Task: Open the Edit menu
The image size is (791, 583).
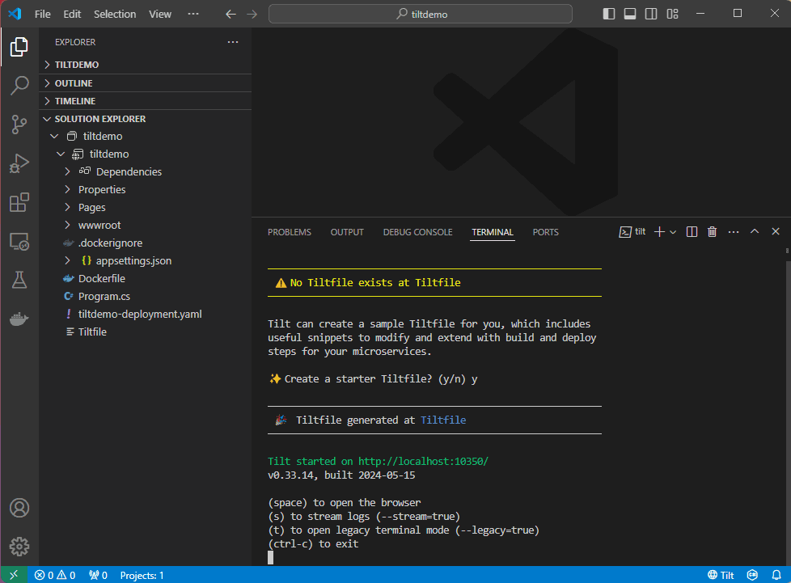Action: 72,14
